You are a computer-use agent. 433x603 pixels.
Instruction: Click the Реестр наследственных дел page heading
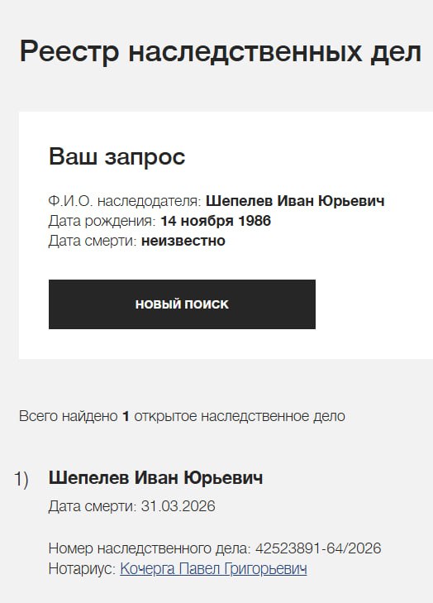[x=221, y=51]
